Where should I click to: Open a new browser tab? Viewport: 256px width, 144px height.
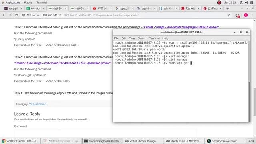point(228,8)
